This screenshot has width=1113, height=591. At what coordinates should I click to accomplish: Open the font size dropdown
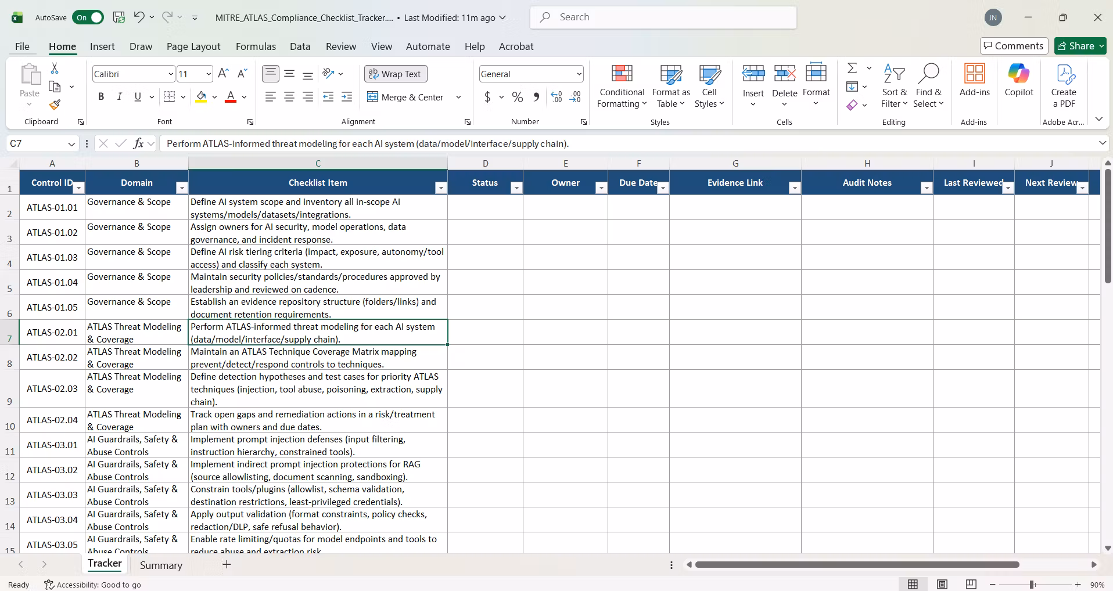pyautogui.click(x=209, y=74)
